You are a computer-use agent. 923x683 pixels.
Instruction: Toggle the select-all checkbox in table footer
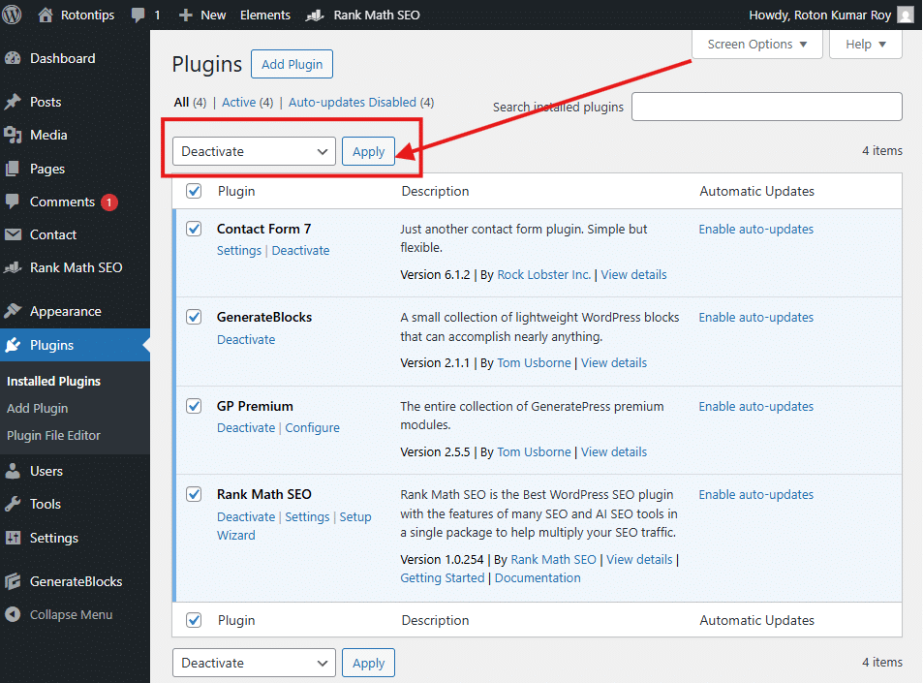click(194, 620)
